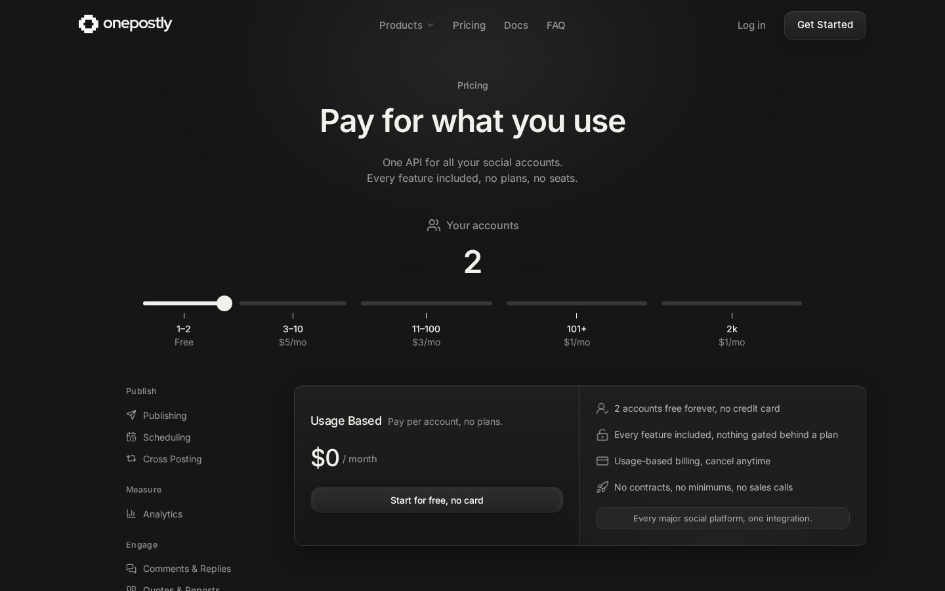Image resolution: width=945 pixels, height=591 pixels.
Task: Click the unlock icon beside every feature
Action: 602,435
